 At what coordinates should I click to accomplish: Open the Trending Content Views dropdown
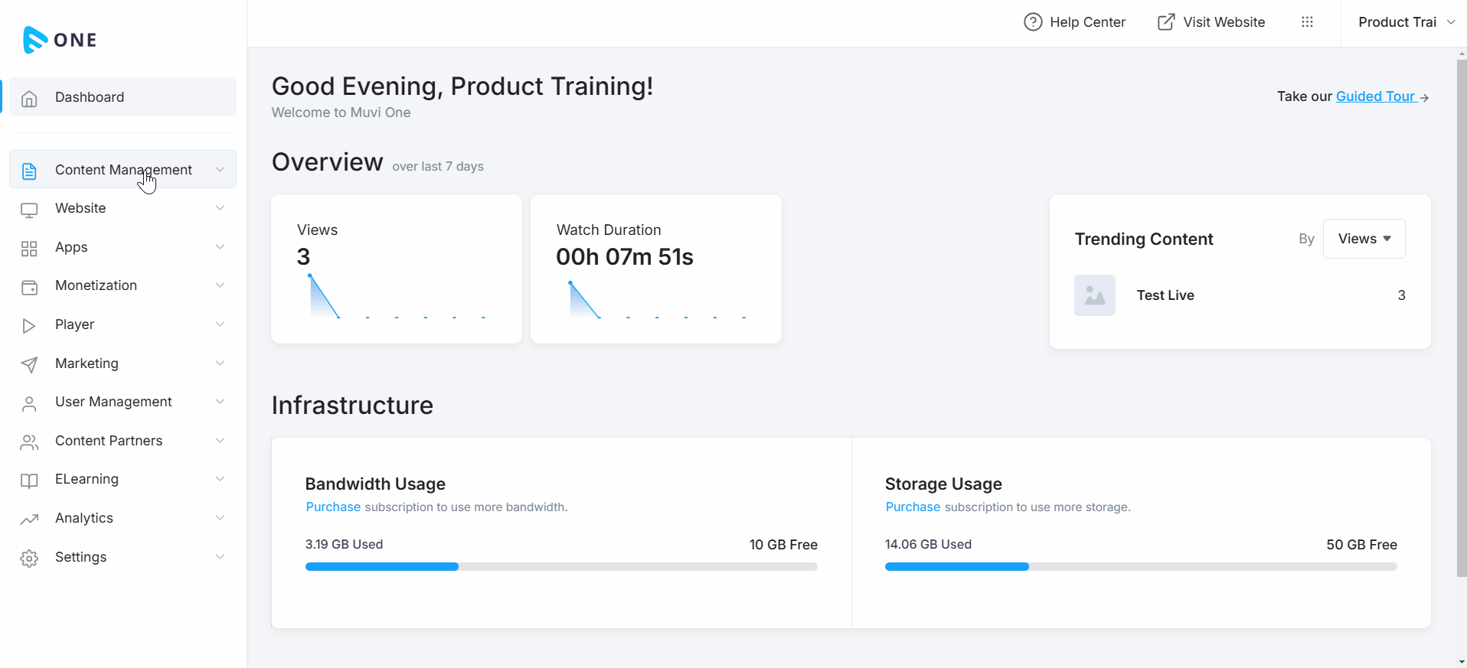(x=1364, y=239)
